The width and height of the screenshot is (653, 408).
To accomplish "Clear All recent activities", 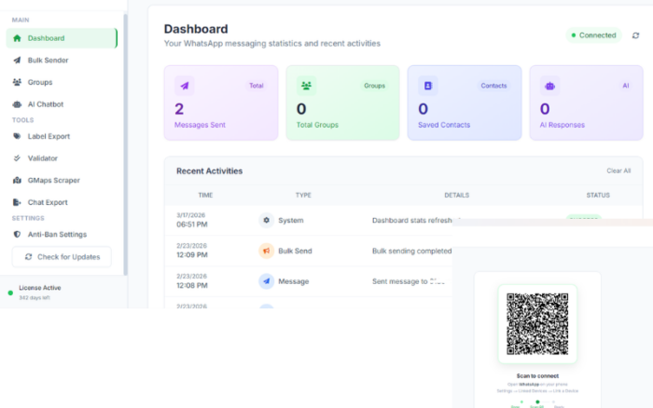I will pyautogui.click(x=618, y=171).
